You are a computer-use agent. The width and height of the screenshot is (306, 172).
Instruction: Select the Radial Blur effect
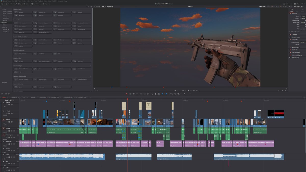42,15
